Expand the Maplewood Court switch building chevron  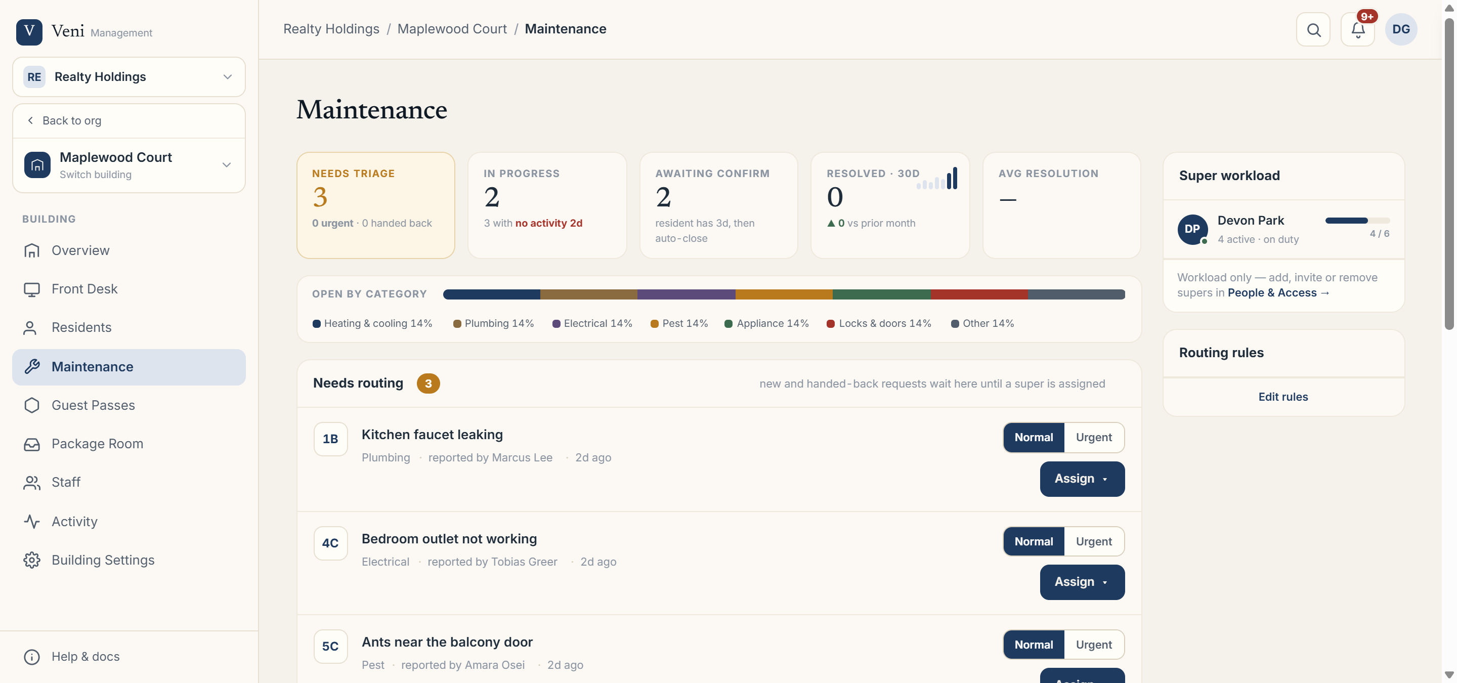227,165
